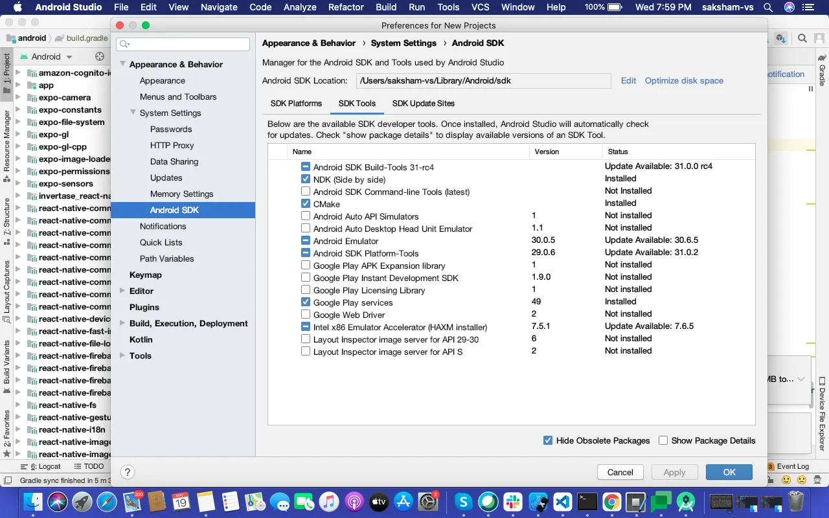The width and height of the screenshot is (829, 518).
Task: Open Launchpad rocket icon in dock
Action: [82, 502]
